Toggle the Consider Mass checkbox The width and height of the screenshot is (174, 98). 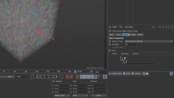(126, 47)
